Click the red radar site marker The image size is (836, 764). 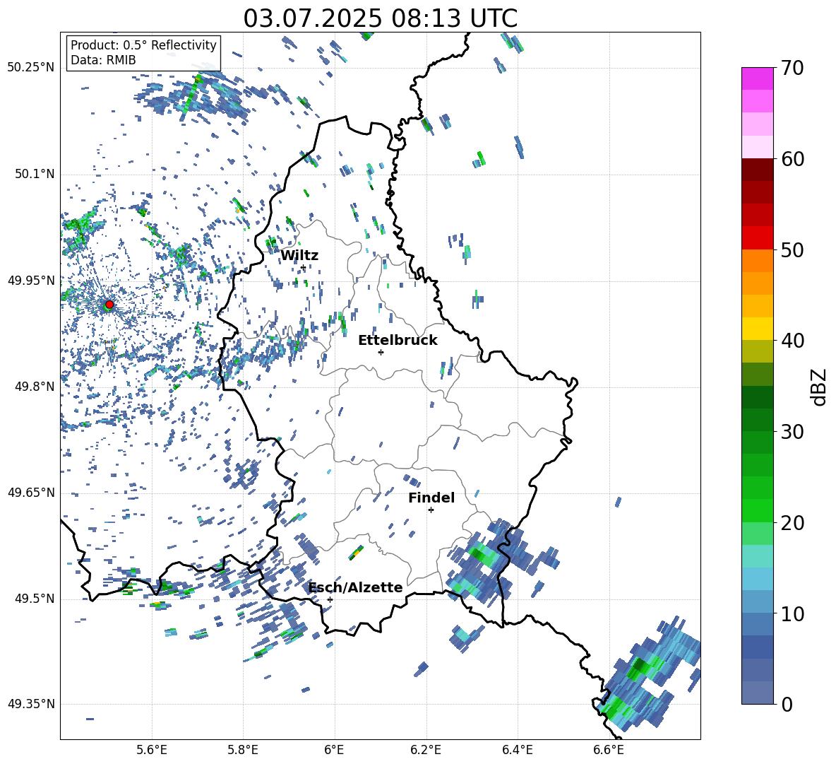(109, 305)
